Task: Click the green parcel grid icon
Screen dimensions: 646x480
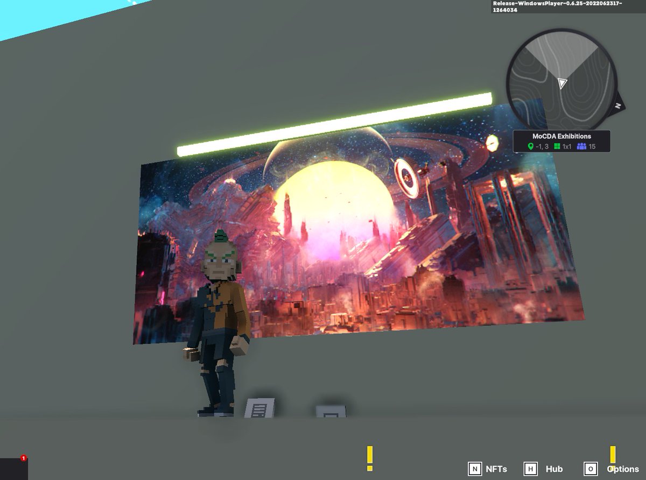Action: coord(557,146)
